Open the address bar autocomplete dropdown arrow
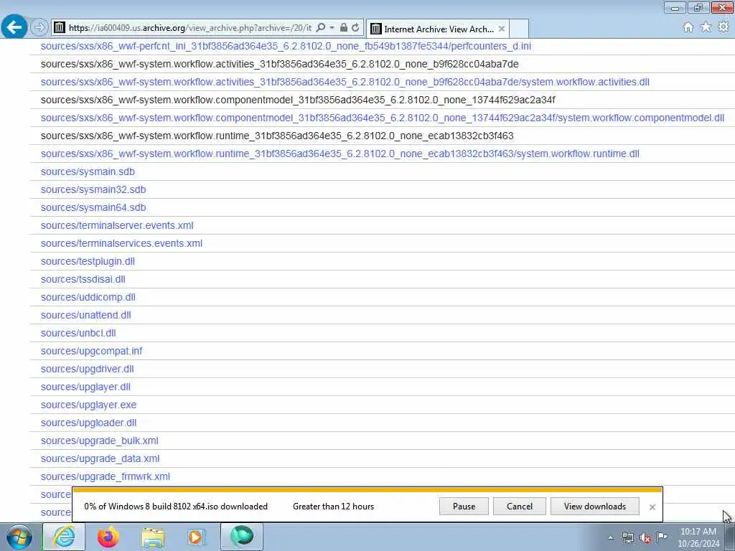The width and height of the screenshot is (735, 551). [x=332, y=28]
